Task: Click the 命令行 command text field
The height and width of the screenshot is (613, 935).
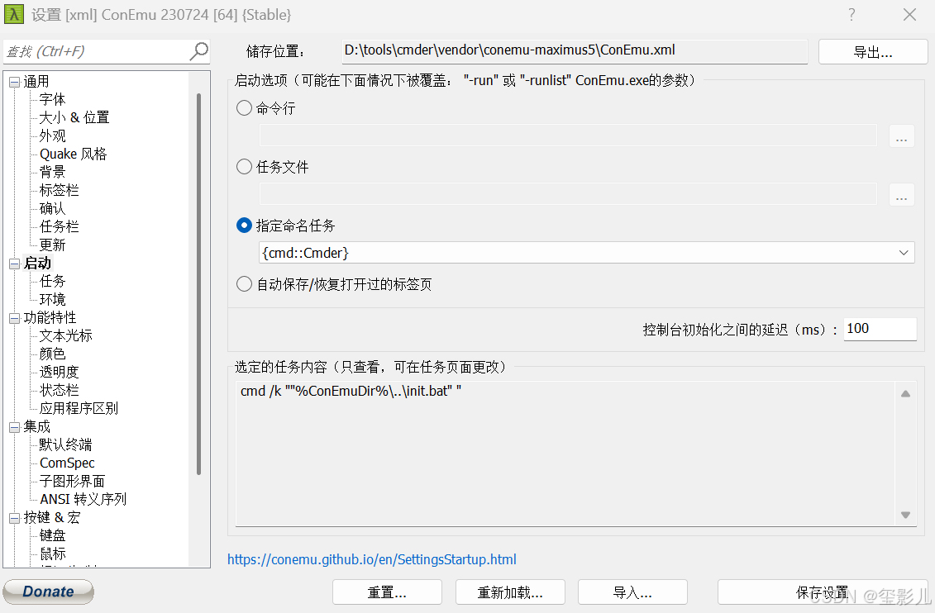Action: 568,135
